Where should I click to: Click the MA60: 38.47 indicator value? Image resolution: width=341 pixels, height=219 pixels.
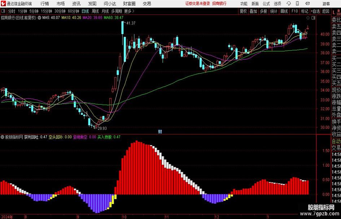click(114, 18)
